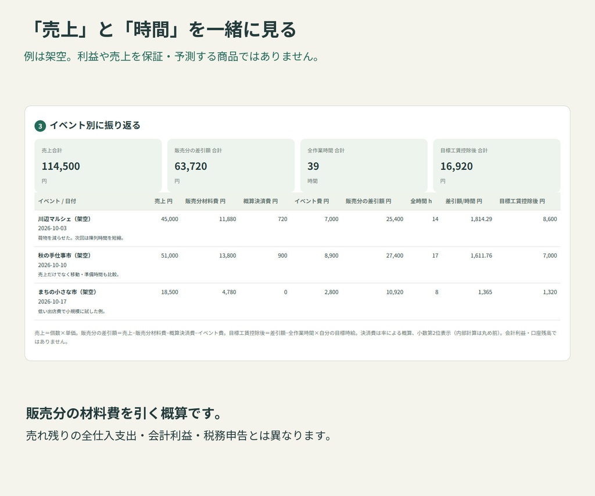Click the 概算決済費 円 column header
595x496 pixels.
click(x=260, y=201)
